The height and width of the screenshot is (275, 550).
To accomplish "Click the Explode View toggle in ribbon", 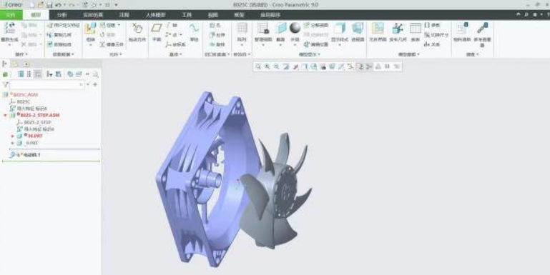I will 316,25.
